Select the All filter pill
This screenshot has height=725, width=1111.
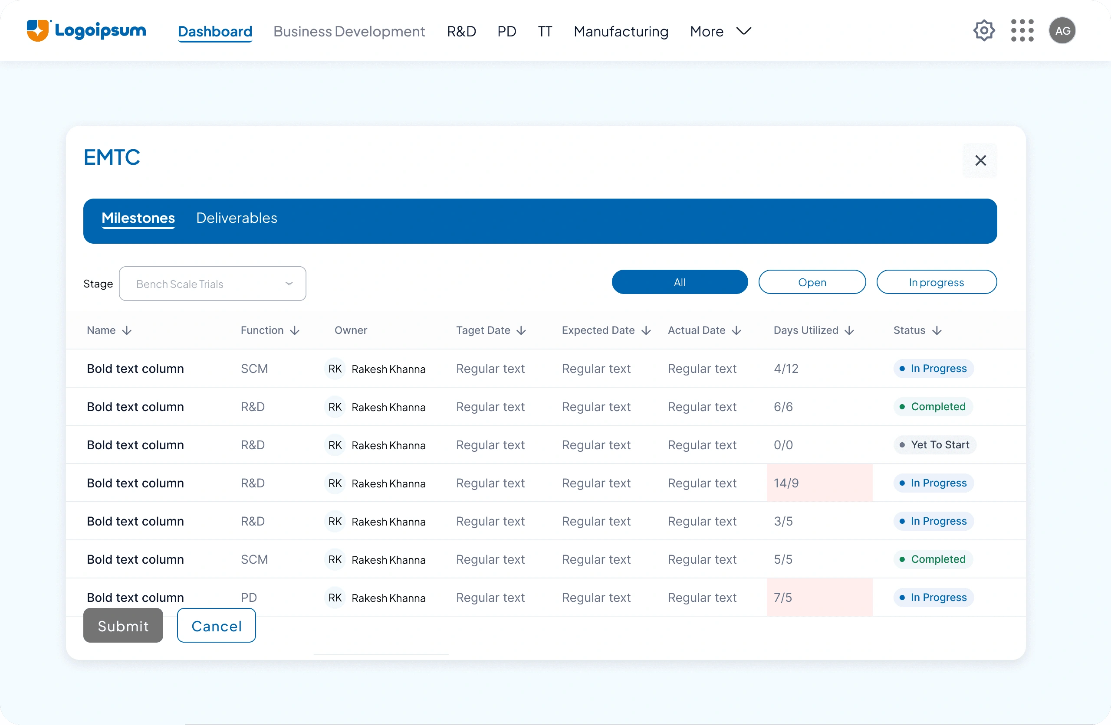(x=679, y=282)
